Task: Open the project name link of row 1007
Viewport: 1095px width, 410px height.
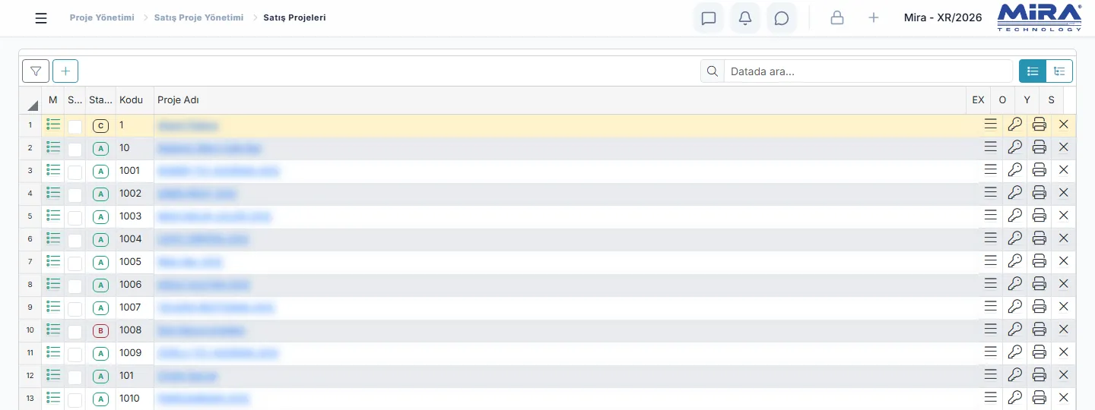Action: [216, 307]
